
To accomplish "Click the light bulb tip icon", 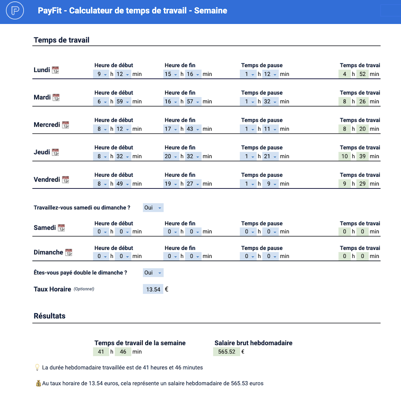I will click(37, 367).
